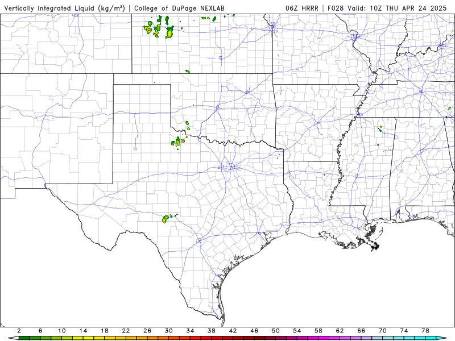
Task: Click the colorbar label '22'
Action: (x=126, y=331)
